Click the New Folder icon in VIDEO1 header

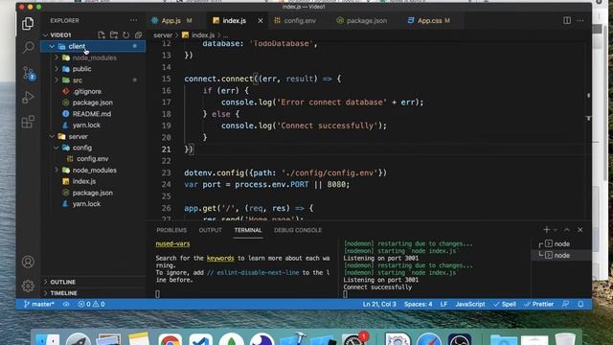[114, 34]
